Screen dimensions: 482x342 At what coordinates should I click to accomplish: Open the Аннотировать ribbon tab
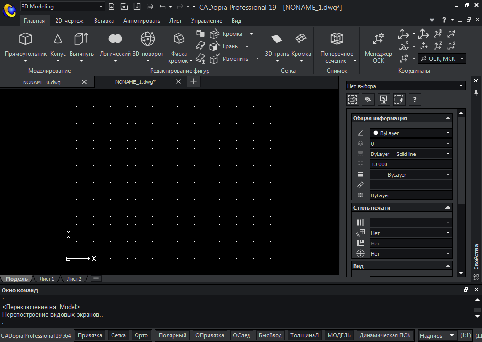pyautogui.click(x=142, y=21)
